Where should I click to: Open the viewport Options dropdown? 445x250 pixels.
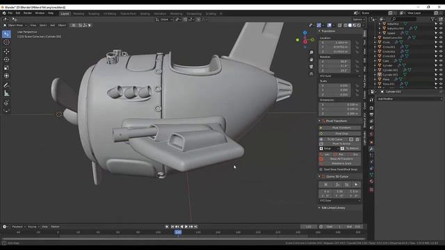coord(358,19)
